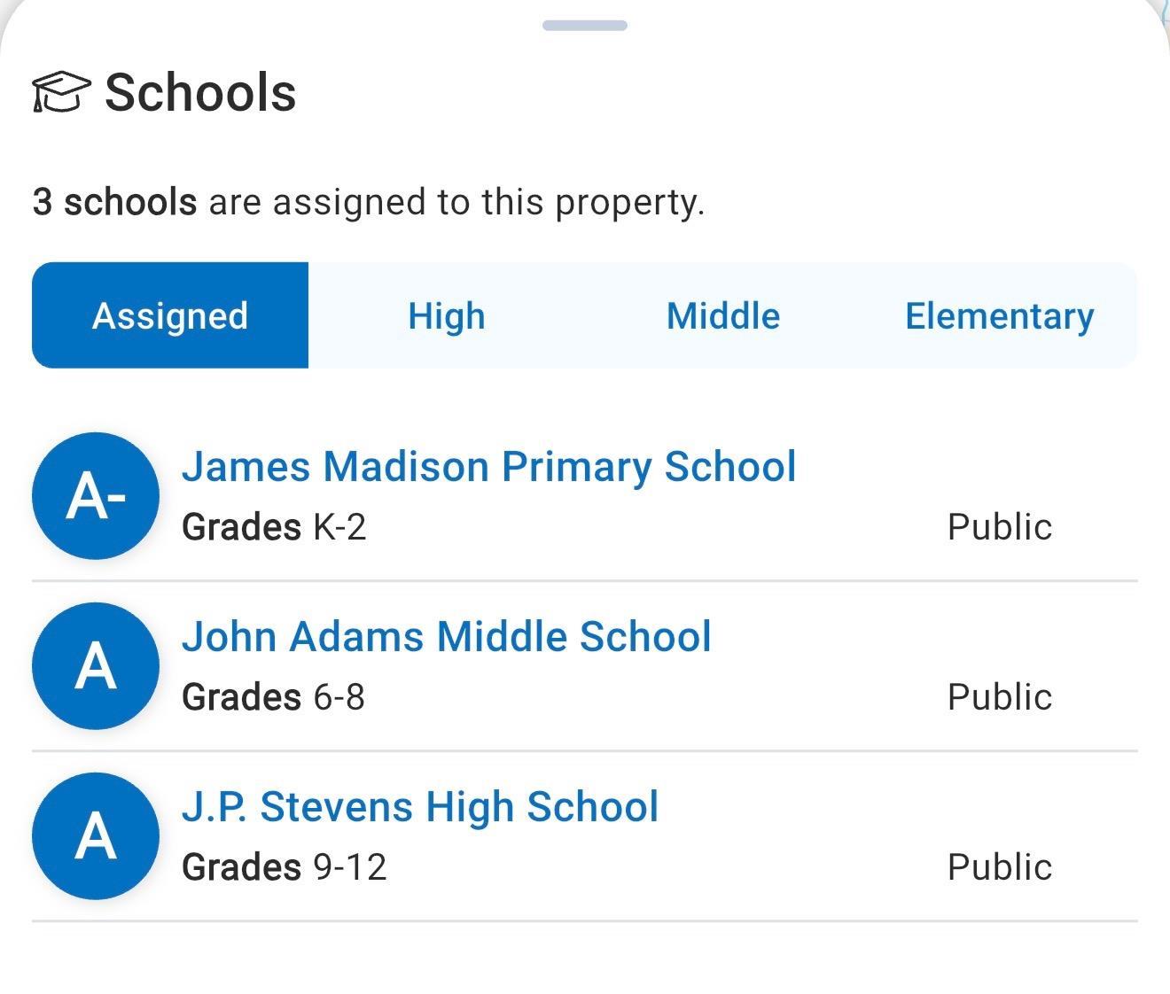Click Grades K-2 text

274,527
